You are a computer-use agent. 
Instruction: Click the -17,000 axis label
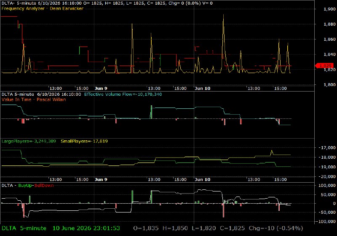[327, 147]
